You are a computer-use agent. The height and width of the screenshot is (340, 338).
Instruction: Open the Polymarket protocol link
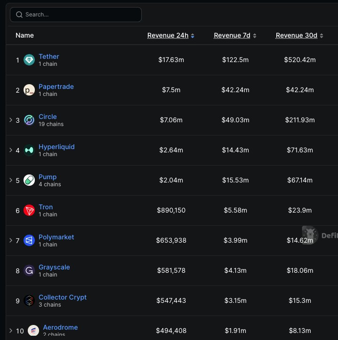coord(56,237)
